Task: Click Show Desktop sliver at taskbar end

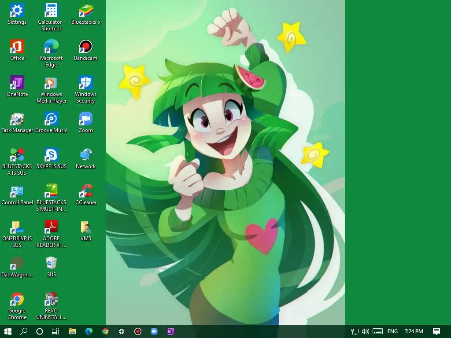Action: pyautogui.click(x=450, y=331)
